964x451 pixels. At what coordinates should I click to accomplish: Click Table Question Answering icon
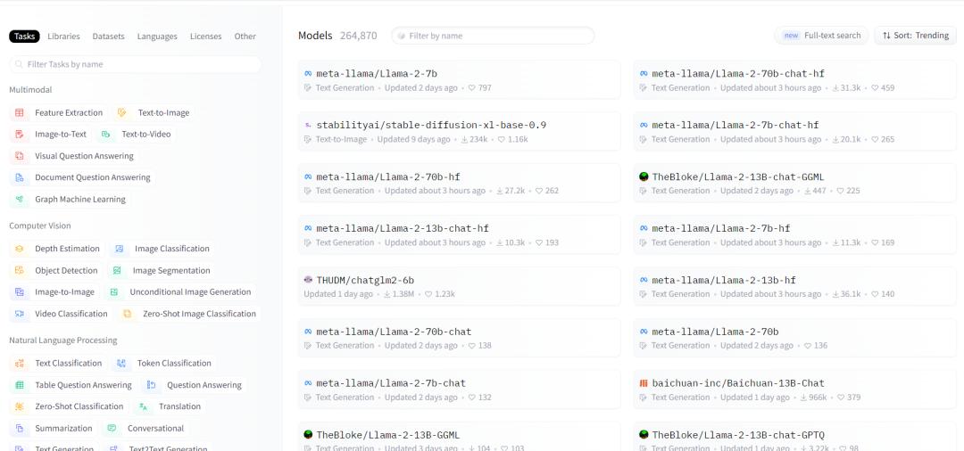(x=20, y=385)
